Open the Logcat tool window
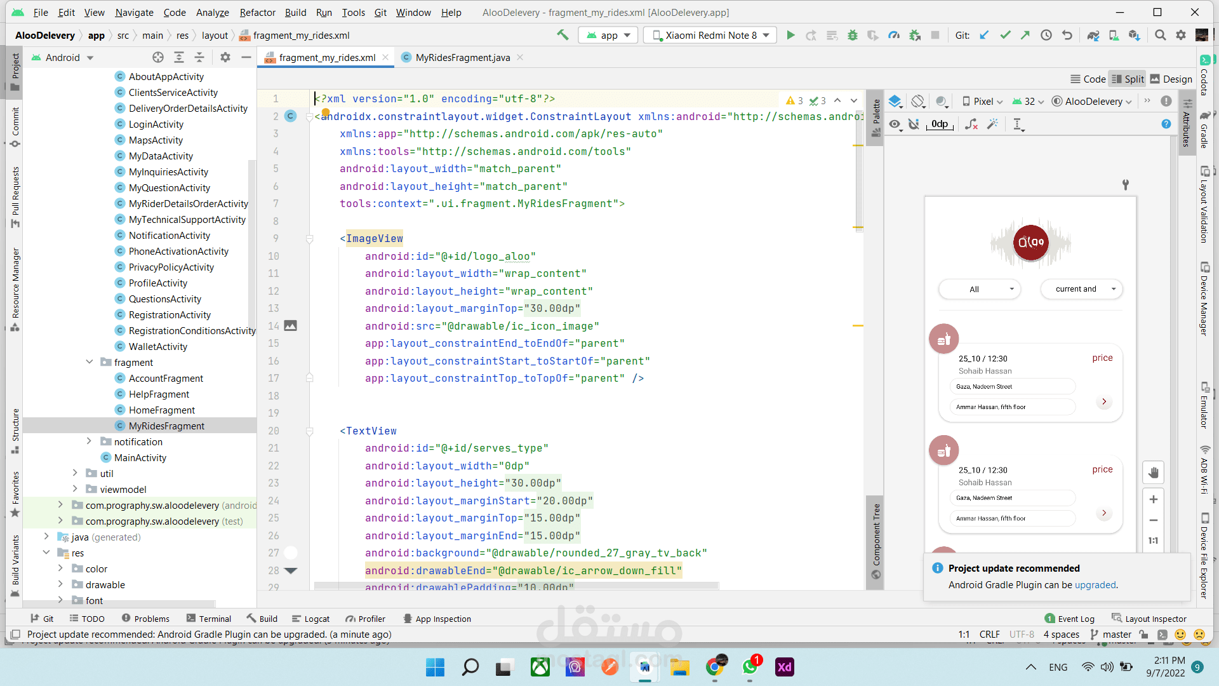This screenshot has height=686, width=1219. 310,619
